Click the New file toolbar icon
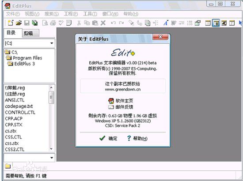The height and width of the screenshot is (181, 243). [x=11, y=23]
